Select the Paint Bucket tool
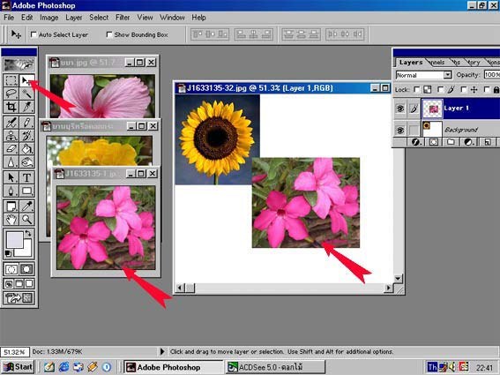 (26, 149)
